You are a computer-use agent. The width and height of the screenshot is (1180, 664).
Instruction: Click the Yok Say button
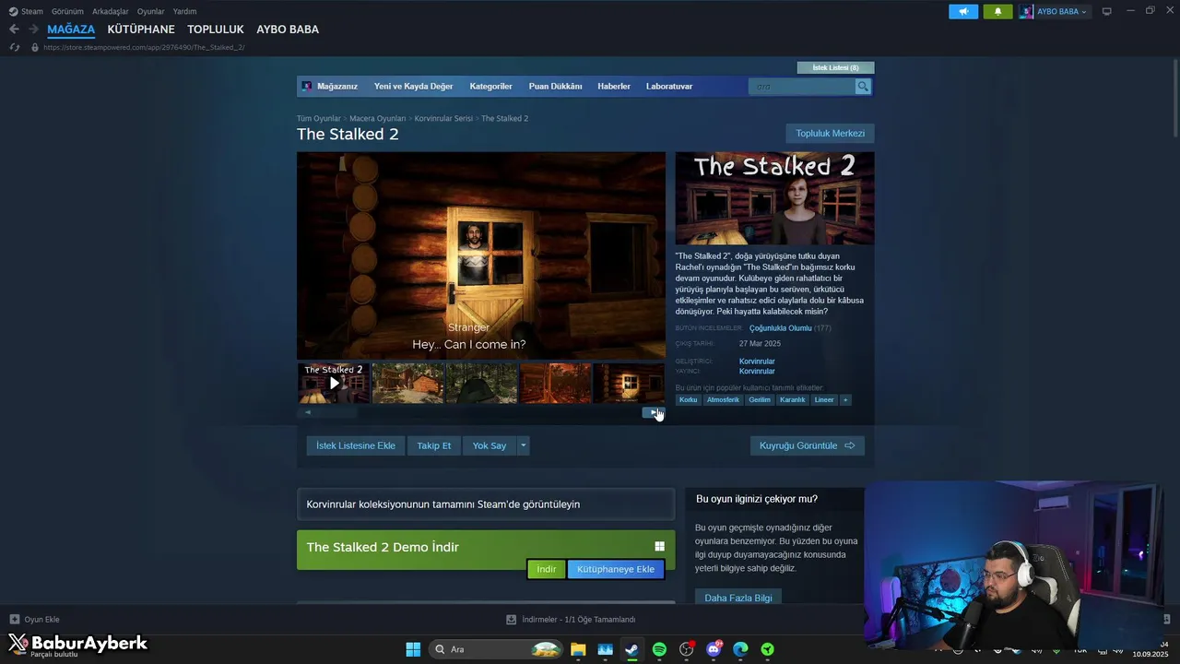click(x=490, y=445)
